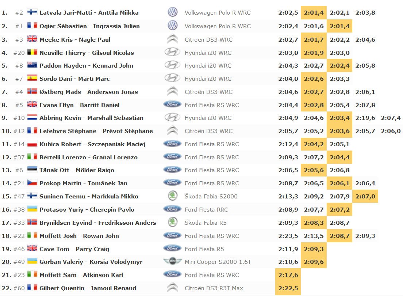
Task: Select crew Gilbert Quentin - Jamoul Renaud
Action: click(x=88, y=288)
